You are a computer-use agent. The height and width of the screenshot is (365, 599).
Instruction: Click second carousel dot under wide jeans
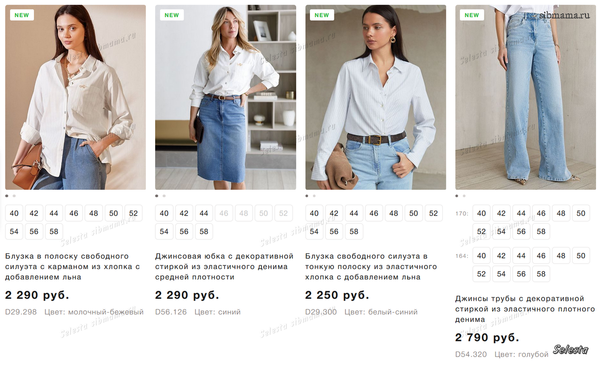pyautogui.click(x=464, y=196)
